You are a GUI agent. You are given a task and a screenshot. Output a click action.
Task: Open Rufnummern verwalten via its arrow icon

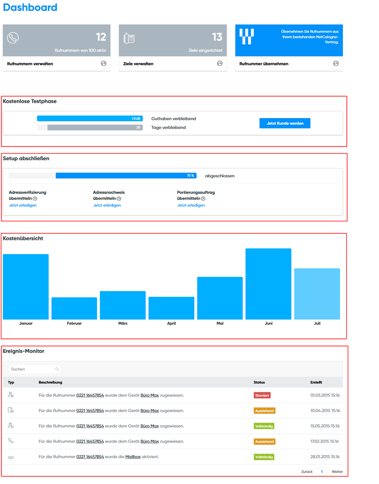[103, 63]
